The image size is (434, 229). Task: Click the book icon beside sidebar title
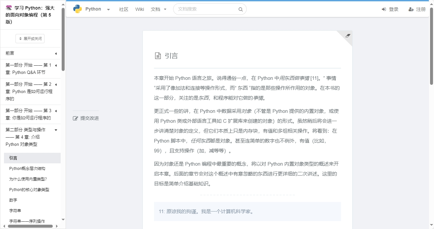coord(9,8)
